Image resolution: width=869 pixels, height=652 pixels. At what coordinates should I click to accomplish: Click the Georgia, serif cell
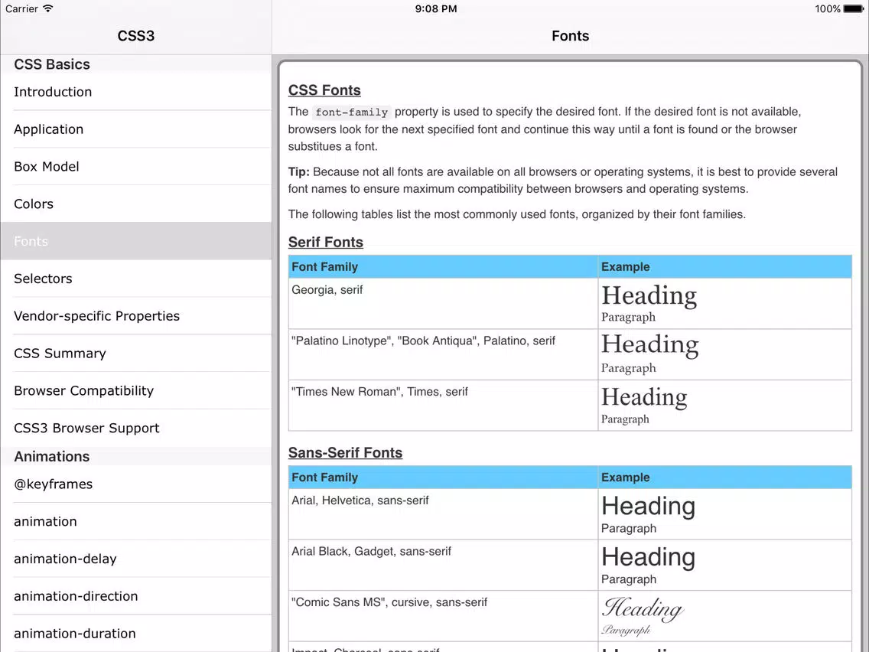point(443,303)
